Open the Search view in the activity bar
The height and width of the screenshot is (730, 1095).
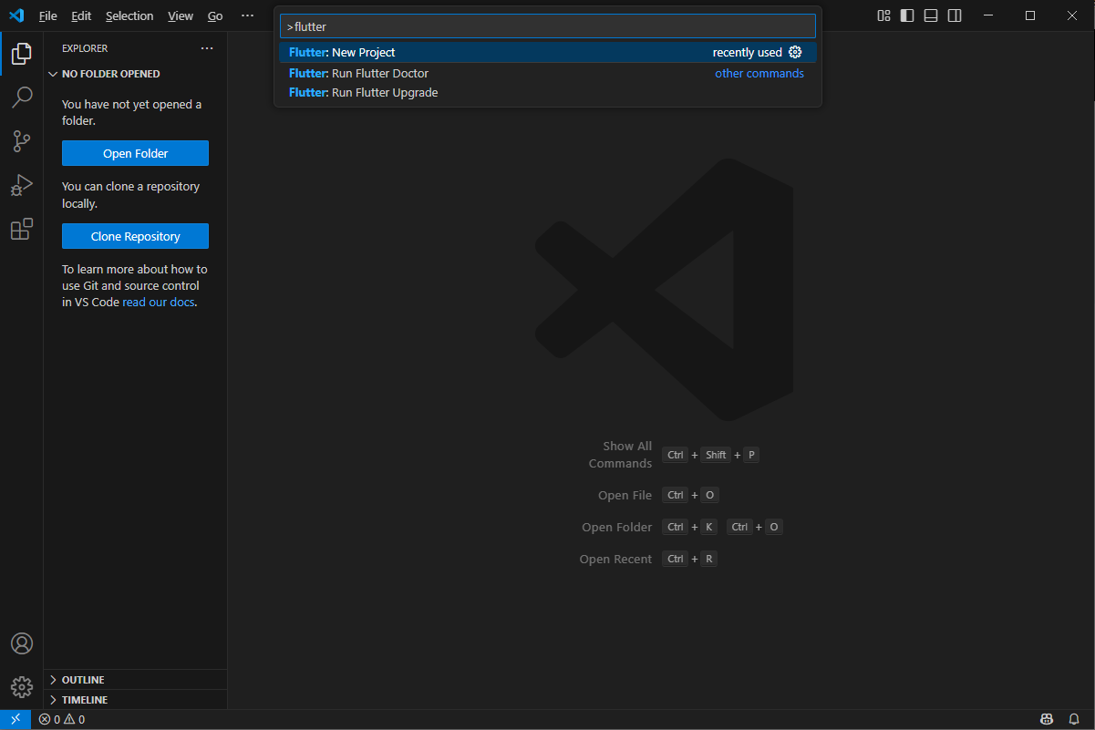21,98
